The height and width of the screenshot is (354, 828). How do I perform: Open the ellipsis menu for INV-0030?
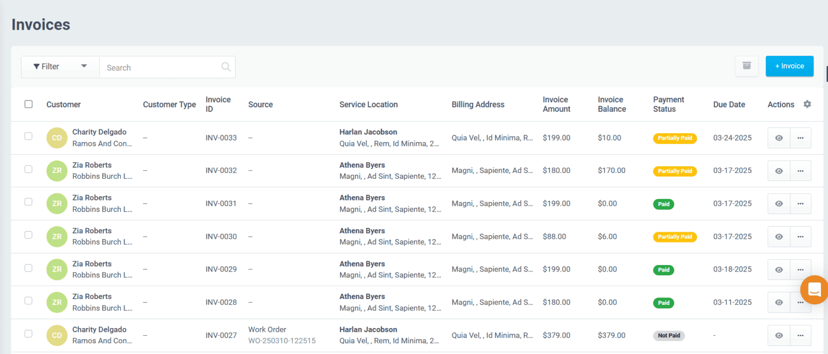[x=801, y=237]
